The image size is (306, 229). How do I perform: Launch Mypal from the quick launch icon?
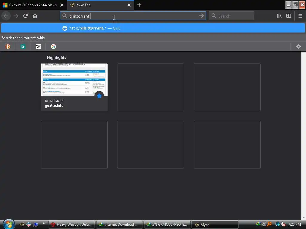[x=22, y=225]
